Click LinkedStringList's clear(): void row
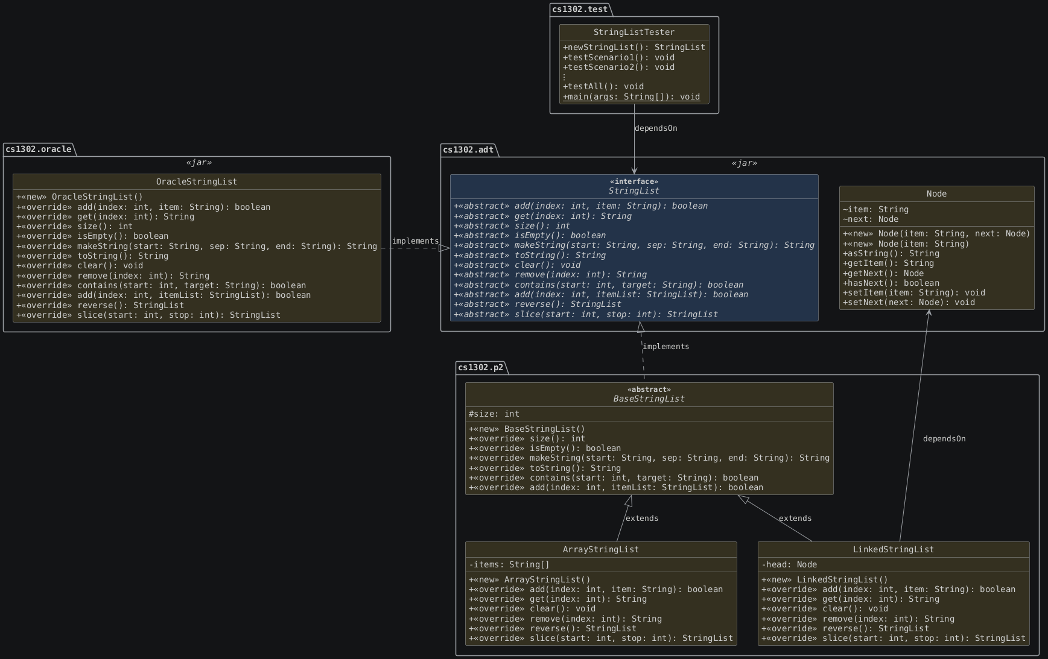Viewport: 1048px width, 659px height. tap(825, 608)
